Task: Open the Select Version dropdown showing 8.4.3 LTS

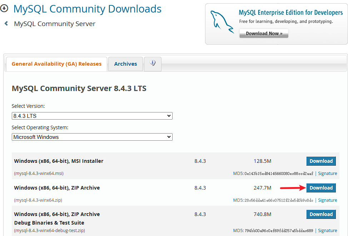Action: 92,116
